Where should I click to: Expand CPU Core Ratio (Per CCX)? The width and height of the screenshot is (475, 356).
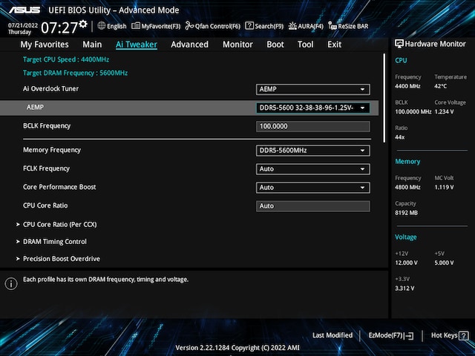click(x=59, y=224)
